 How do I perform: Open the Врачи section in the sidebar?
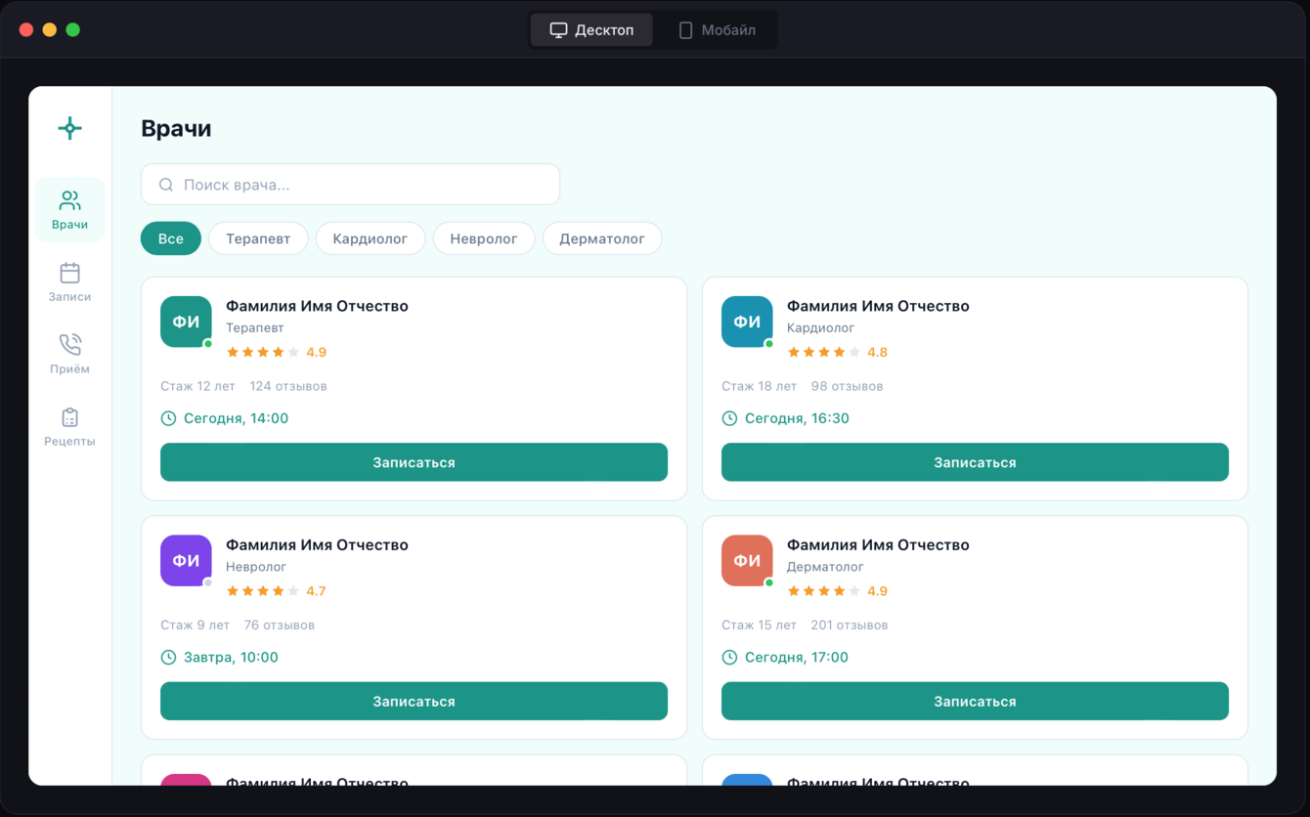tap(69, 210)
